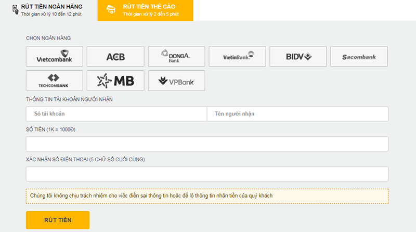The image size is (416, 232).
Task: Submit with the Rút Tiền button
Action: (58, 220)
